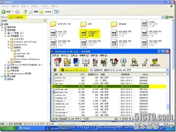
Task: Click WinRAR's 删除 (Delete) toolbar icon
Action: 95,62
